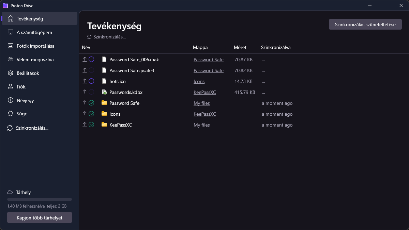Click the Méret column header

coord(240,47)
